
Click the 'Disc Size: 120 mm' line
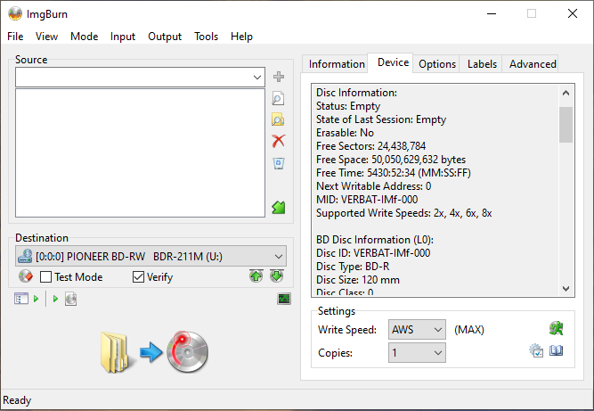358,280
